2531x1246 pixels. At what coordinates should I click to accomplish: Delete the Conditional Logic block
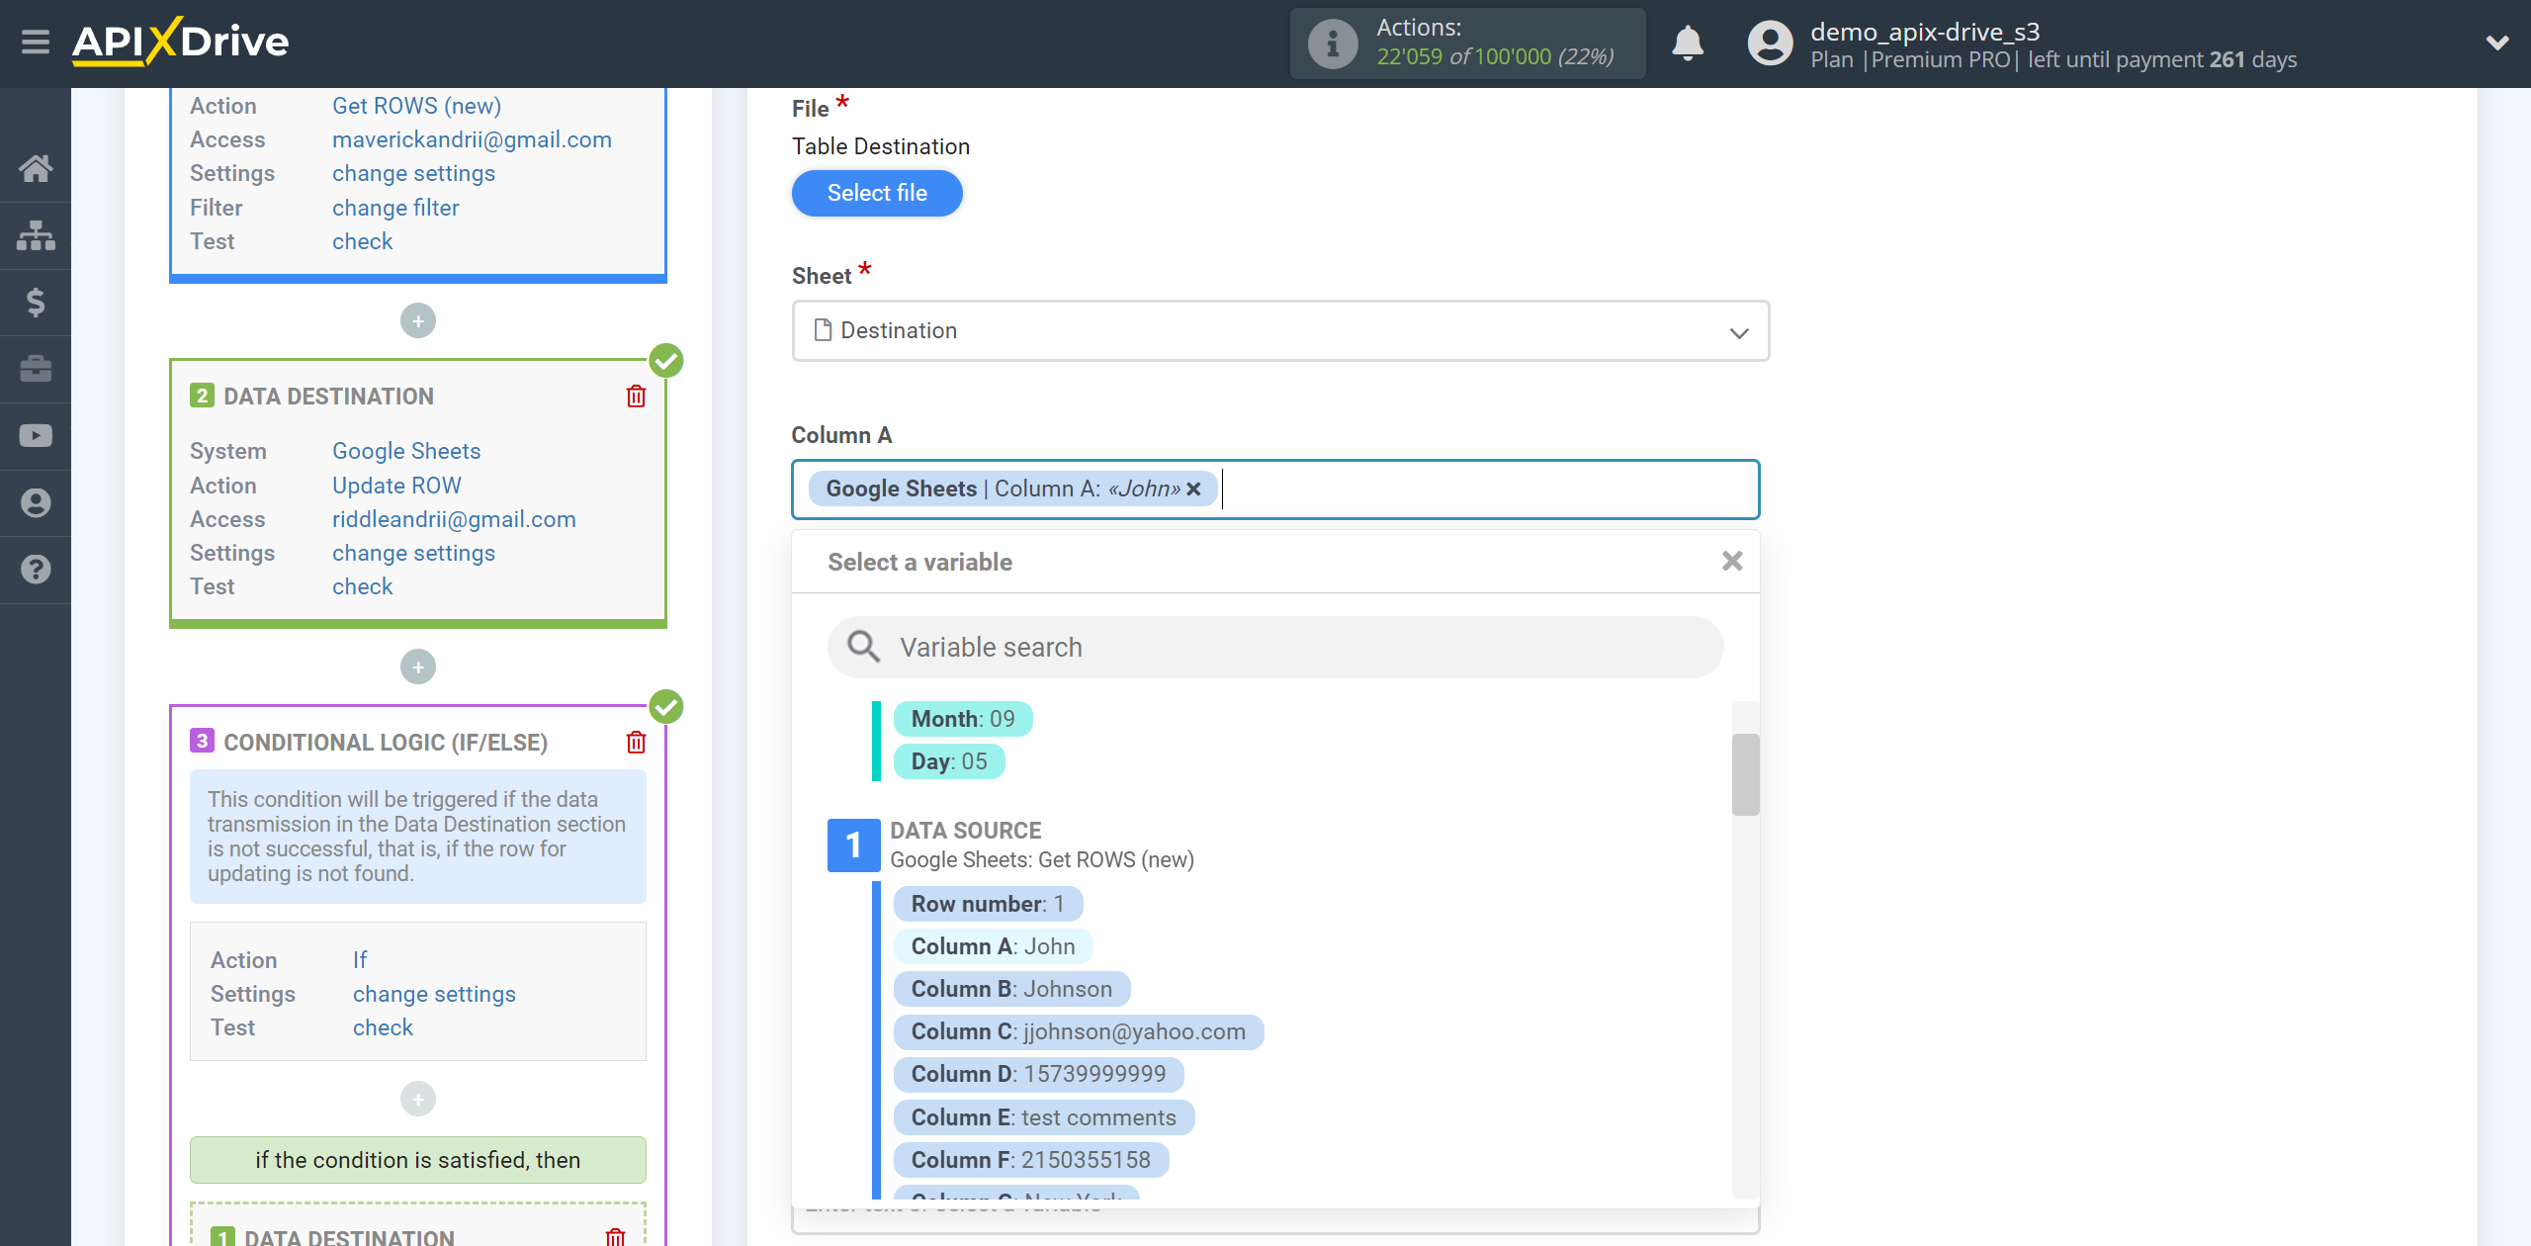click(636, 743)
